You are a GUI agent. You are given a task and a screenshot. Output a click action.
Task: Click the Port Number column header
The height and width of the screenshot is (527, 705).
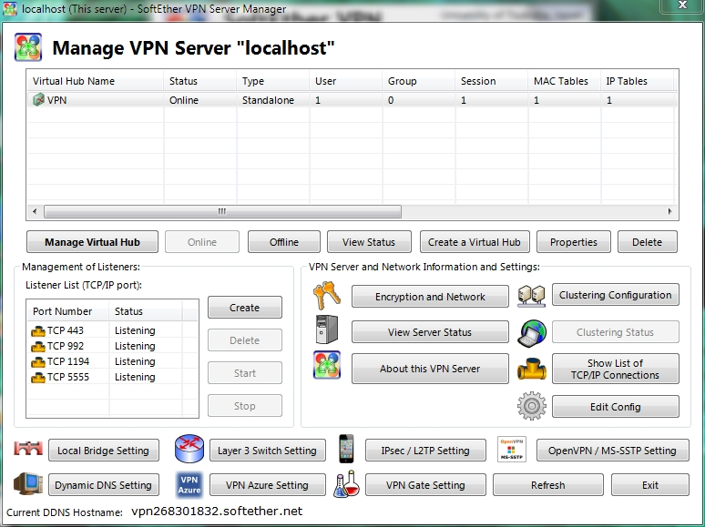68,311
